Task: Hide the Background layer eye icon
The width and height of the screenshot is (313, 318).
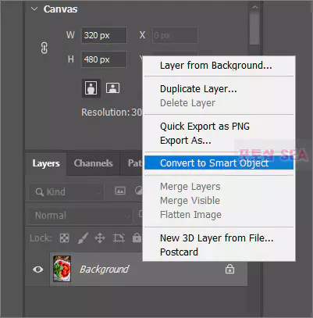Action: click(x=38, y=270)
